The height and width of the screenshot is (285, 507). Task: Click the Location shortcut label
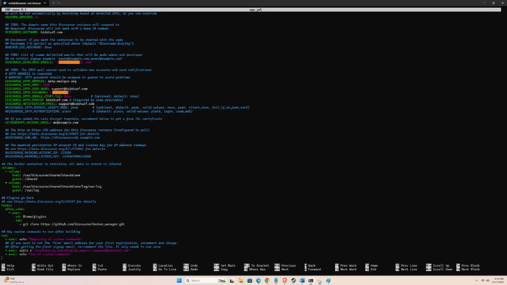point(165,266)
